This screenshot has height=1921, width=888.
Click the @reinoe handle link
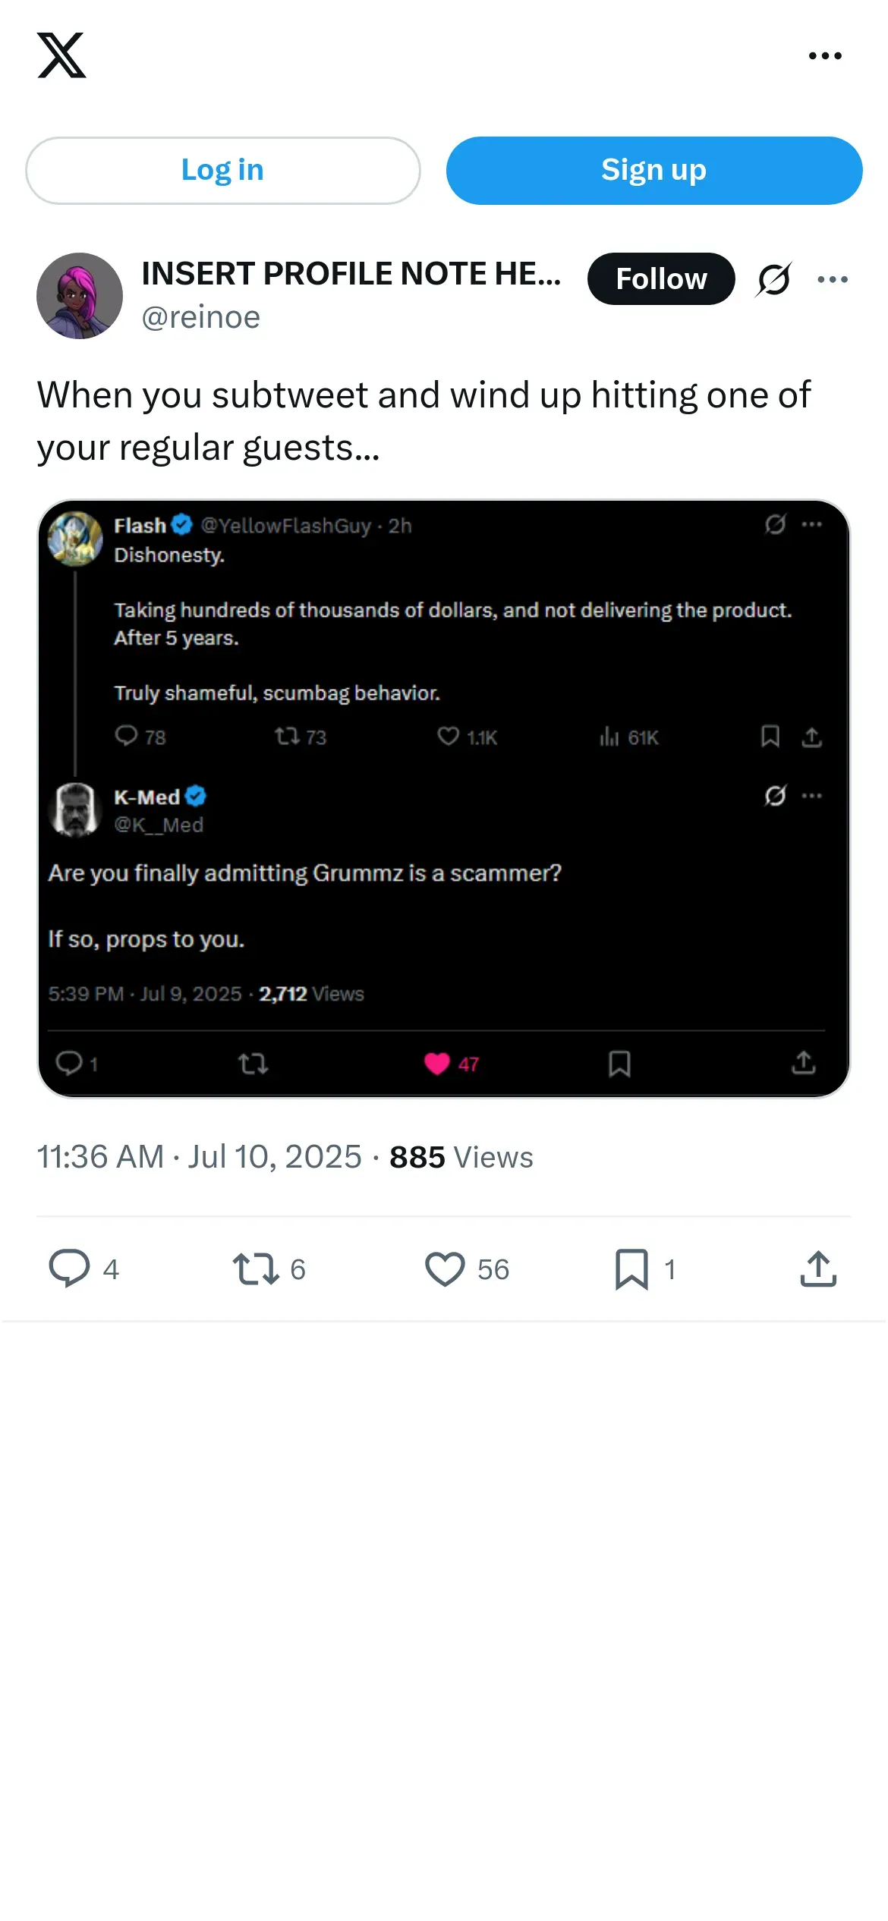point(201,317)
